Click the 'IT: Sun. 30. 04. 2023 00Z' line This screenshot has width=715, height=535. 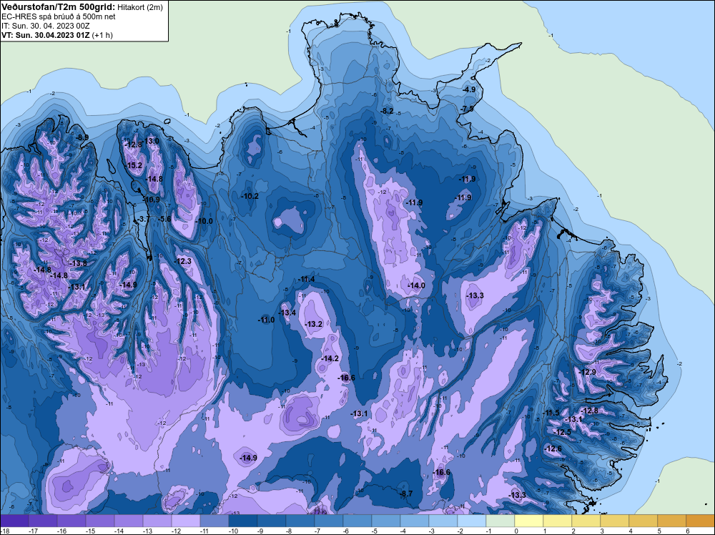[x=45, y=26]
